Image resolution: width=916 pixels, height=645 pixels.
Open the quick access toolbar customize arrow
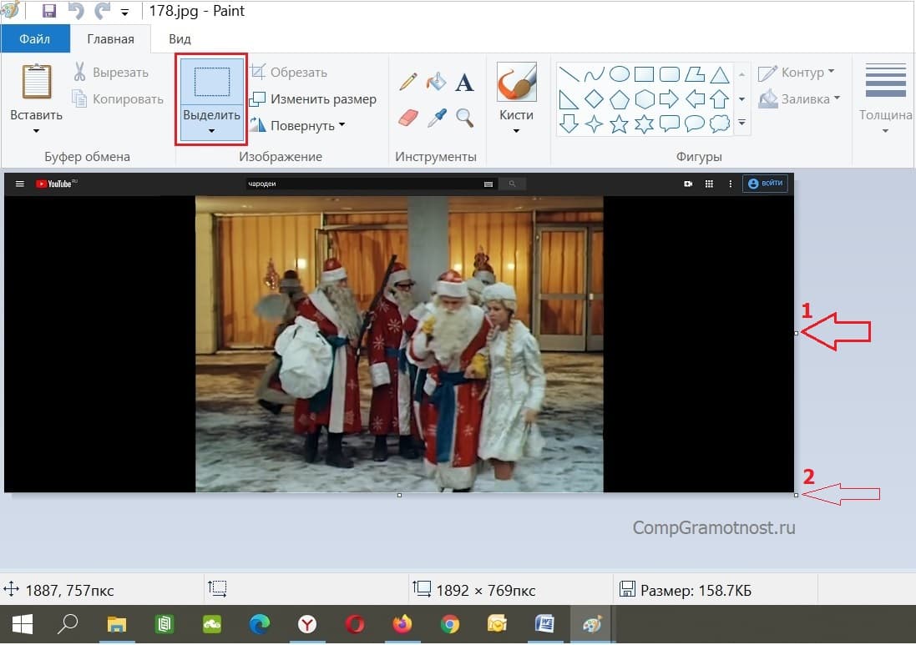pos(124,12)
